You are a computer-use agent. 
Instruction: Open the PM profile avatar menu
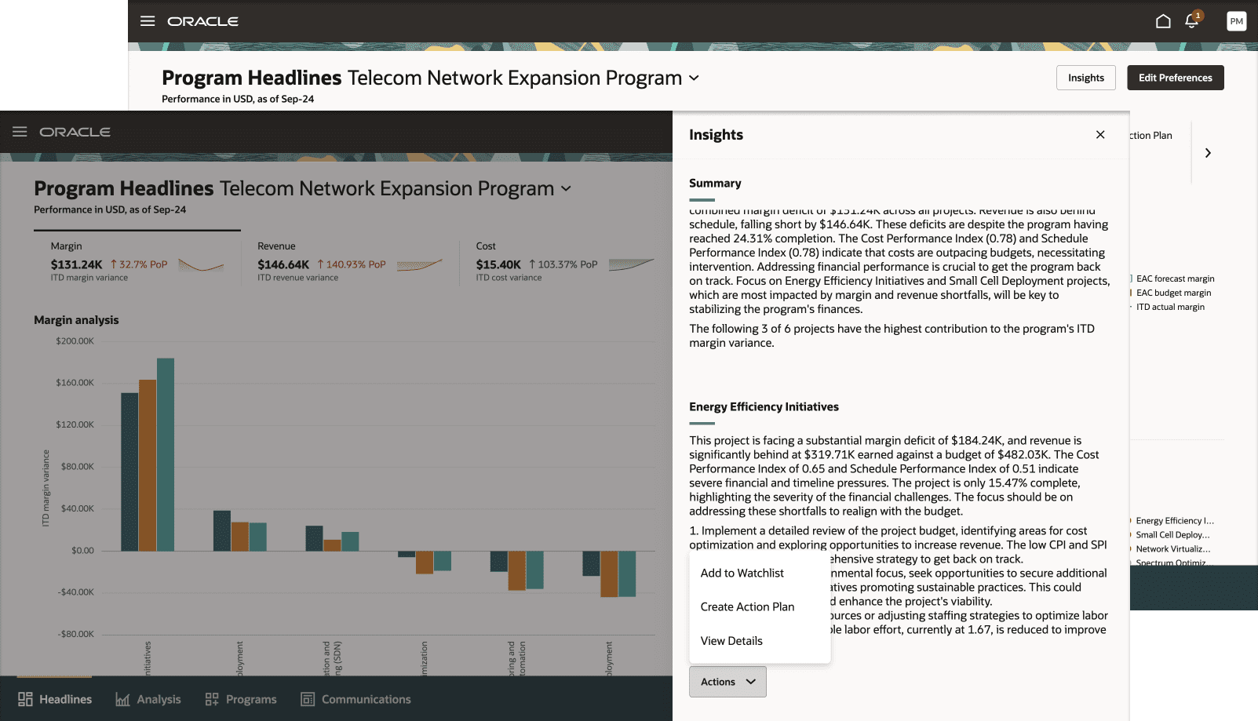coord(1236,21)
